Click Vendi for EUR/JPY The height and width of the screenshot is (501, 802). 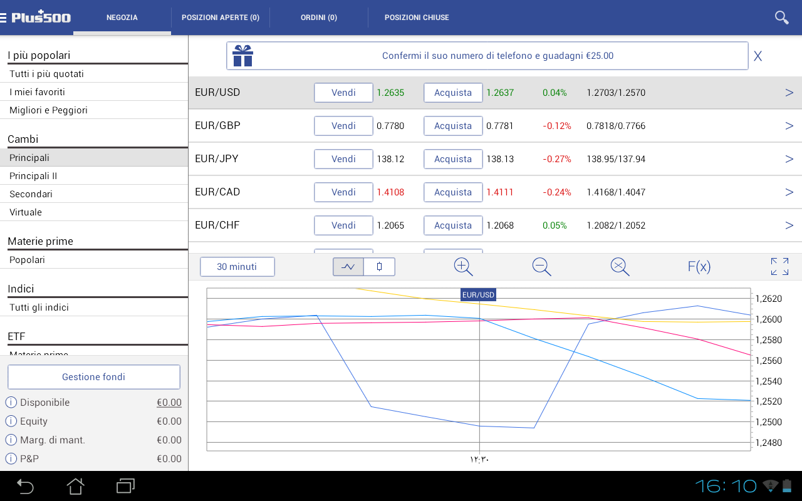pyautogui.click(x=343, y=159)
